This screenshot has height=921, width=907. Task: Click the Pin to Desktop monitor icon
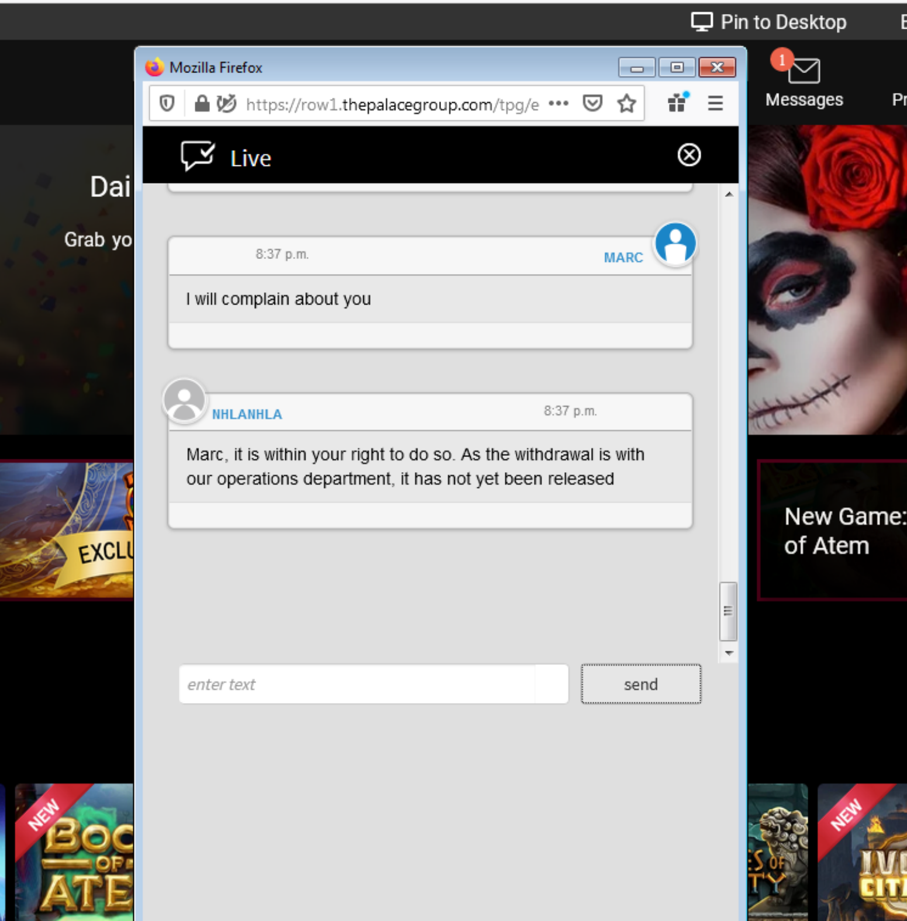click(702, 22)
